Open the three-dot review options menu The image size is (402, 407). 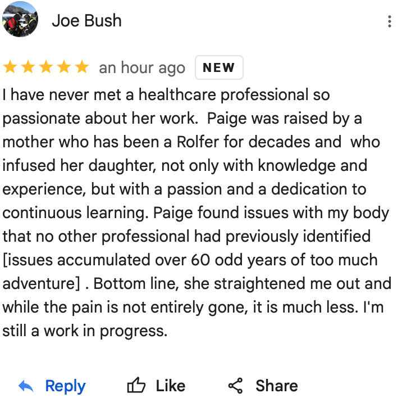(390, 22)
